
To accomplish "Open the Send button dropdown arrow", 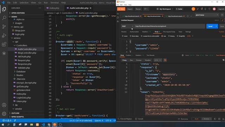I will [x=216, y=26].
